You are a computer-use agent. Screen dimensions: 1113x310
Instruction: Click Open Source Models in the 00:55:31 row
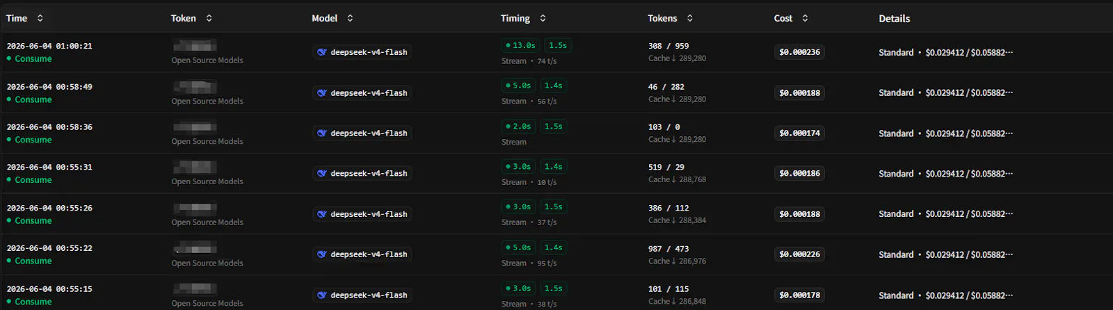tap(207, 181)
